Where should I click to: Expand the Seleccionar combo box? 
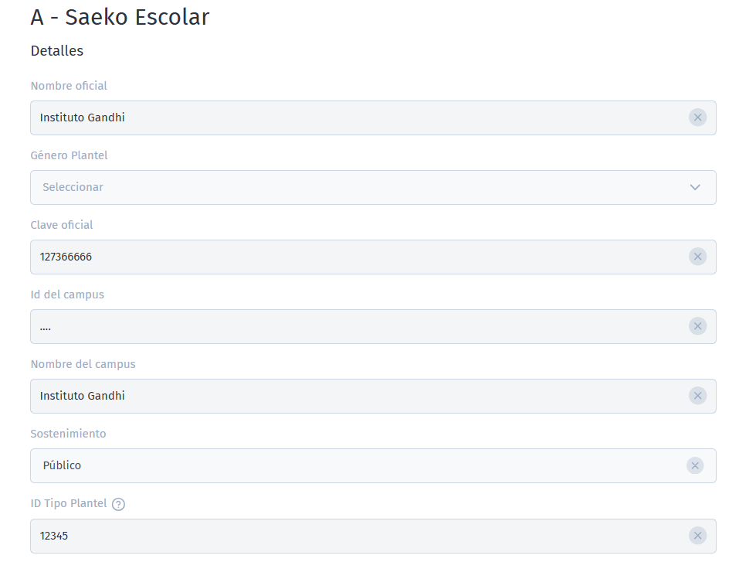pyautogui.click(x=373, y=187)
